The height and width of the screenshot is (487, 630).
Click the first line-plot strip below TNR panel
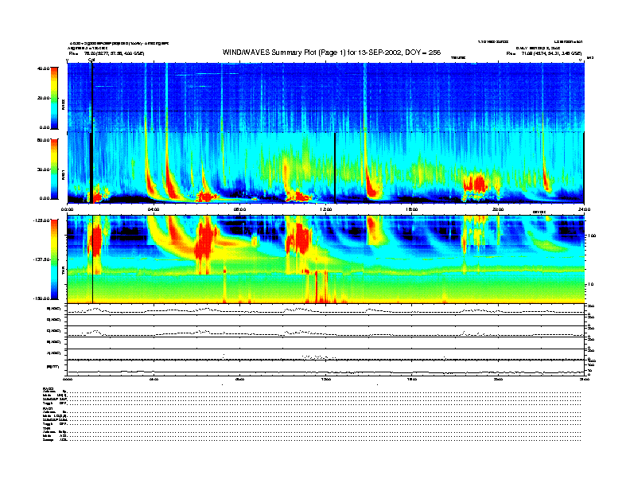325,310
